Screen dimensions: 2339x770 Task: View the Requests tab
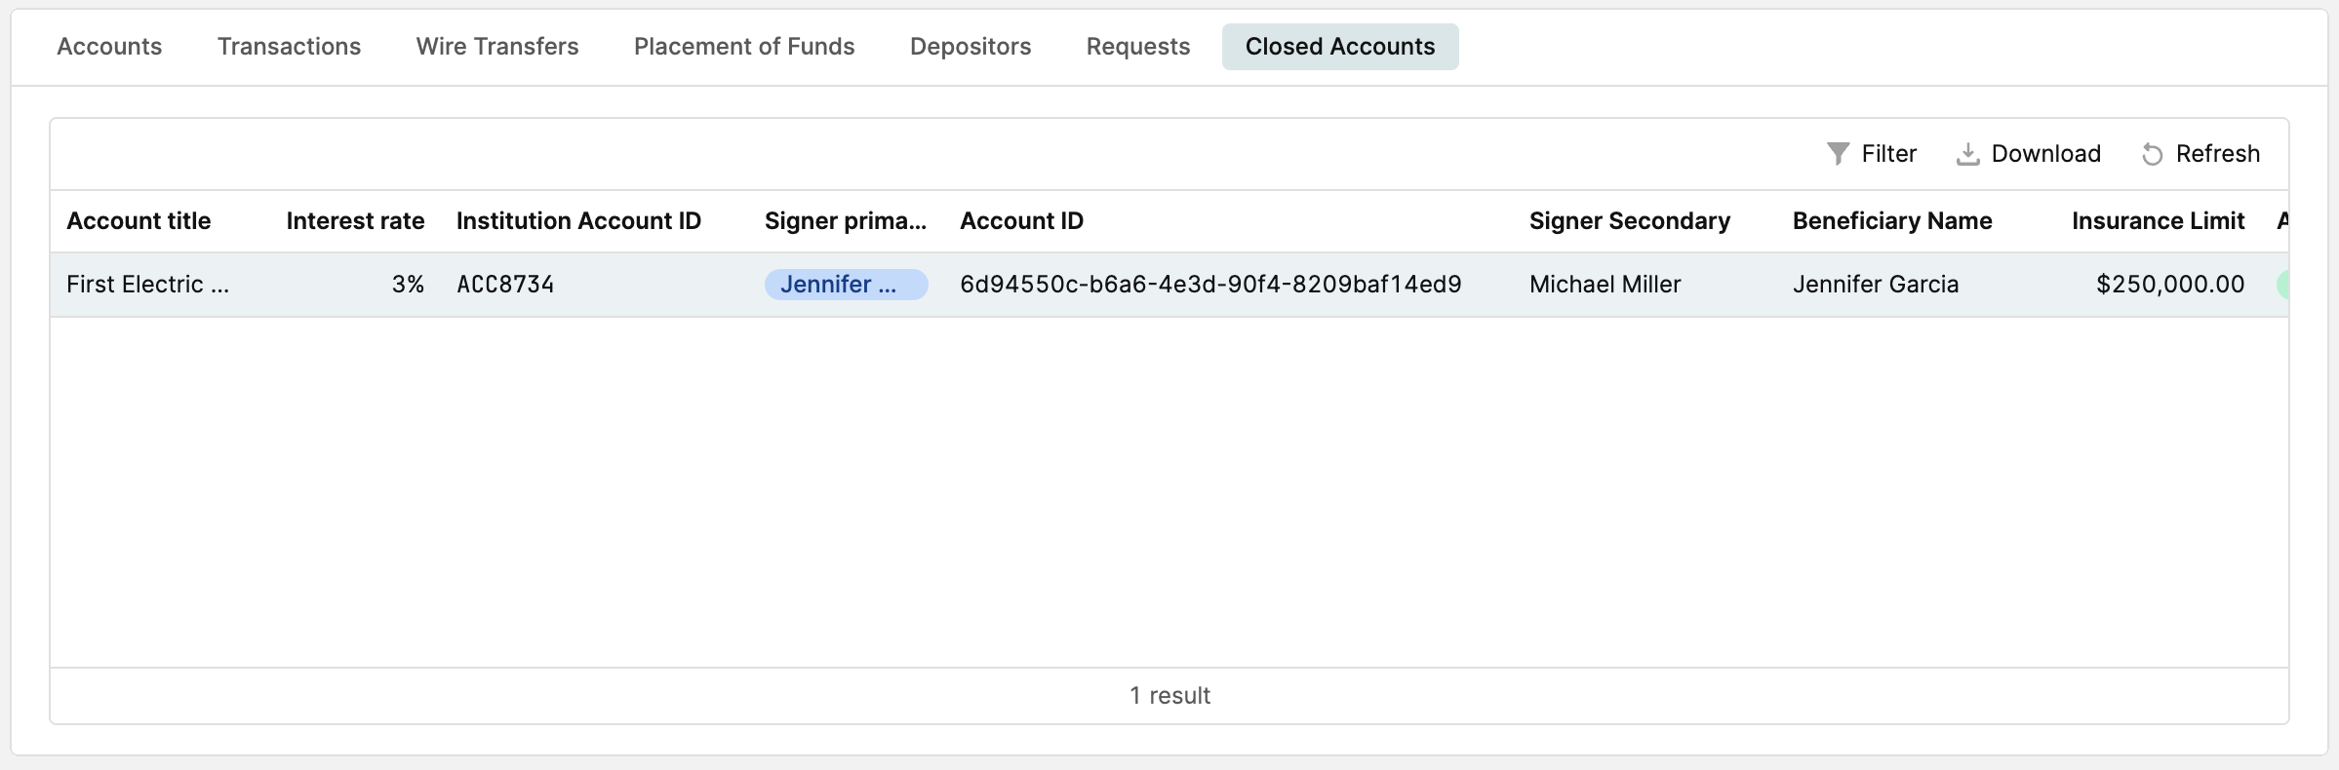[1138, 47]
